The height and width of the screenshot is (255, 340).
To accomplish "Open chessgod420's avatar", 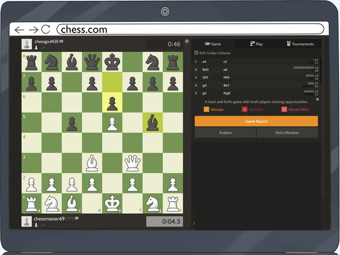I will coord(27,44).
